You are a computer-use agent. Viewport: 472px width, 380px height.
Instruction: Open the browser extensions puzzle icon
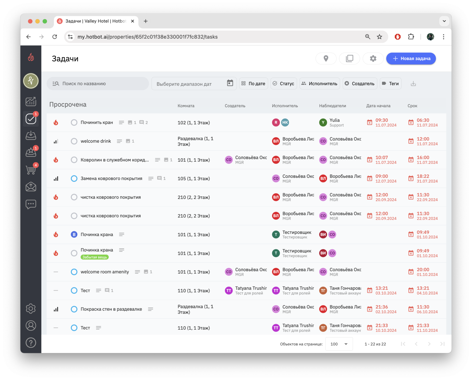click(x=411, y=37)
